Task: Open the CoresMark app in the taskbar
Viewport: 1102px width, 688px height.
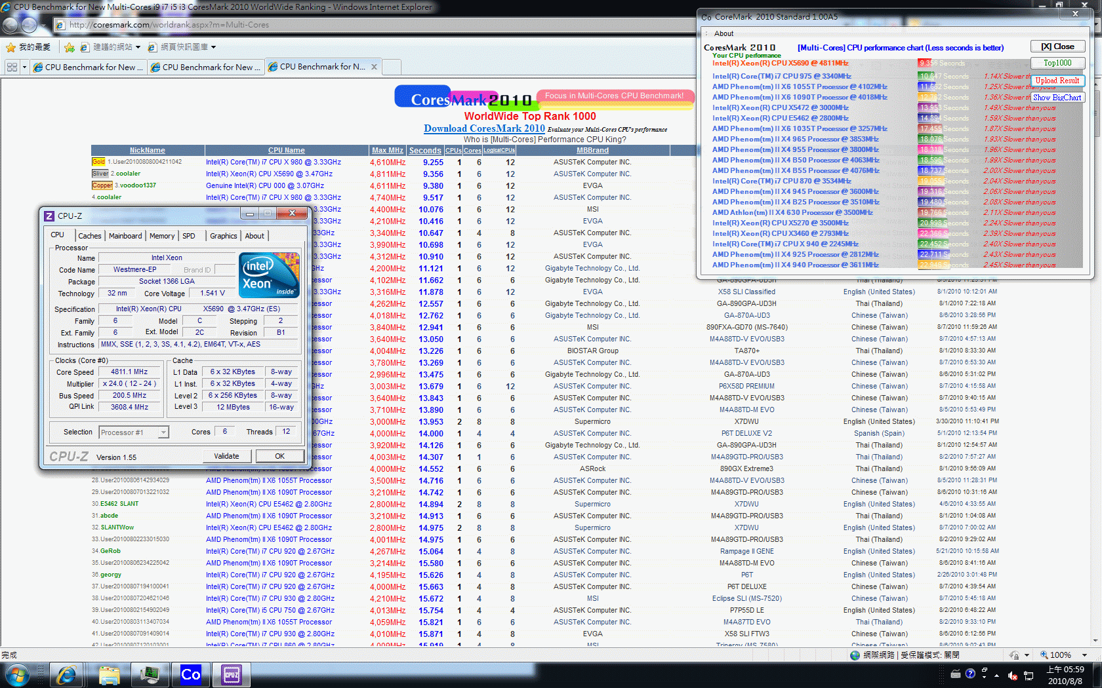Action: point(190,674)
